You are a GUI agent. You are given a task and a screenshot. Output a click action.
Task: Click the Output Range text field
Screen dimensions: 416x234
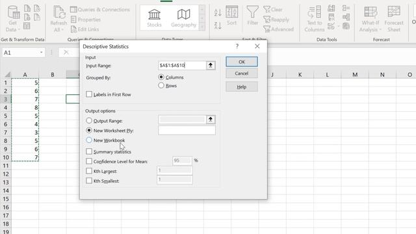click(x=182, y=120)
